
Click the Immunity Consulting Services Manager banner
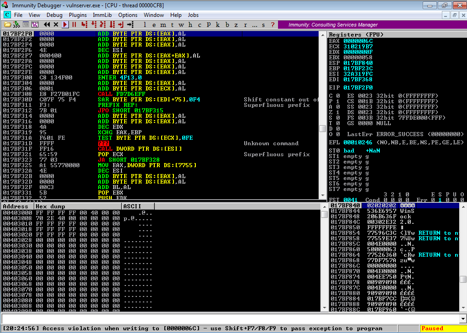coord(373,25)
